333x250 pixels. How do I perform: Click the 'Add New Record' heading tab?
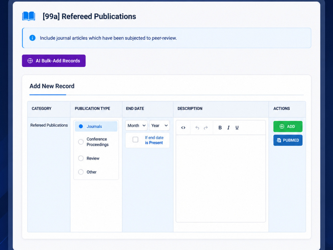coord(52,86)
